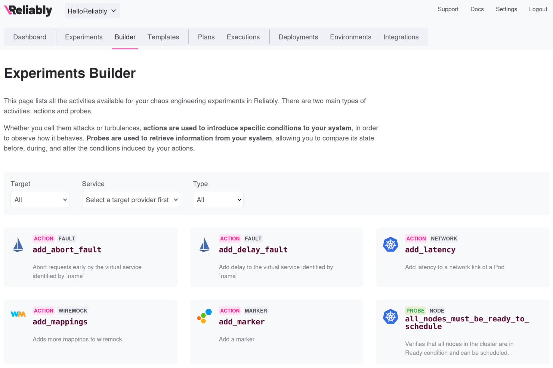Click the WIREMOCK tag on add_mappings

point(73,311)
